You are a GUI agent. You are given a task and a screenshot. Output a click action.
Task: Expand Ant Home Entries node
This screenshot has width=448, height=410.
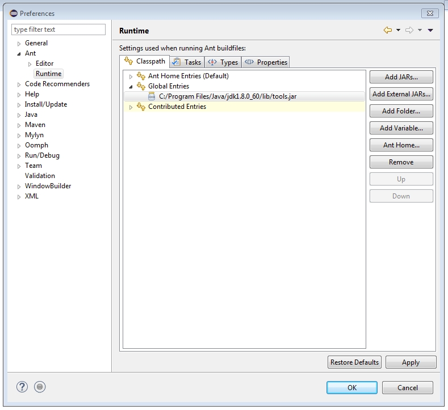pyautogui.click(x=131, y=77)
